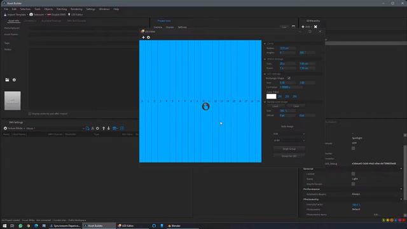Click the Disable DMX toolbar item
Screen dimensions: 407x229
click(57, 15)
